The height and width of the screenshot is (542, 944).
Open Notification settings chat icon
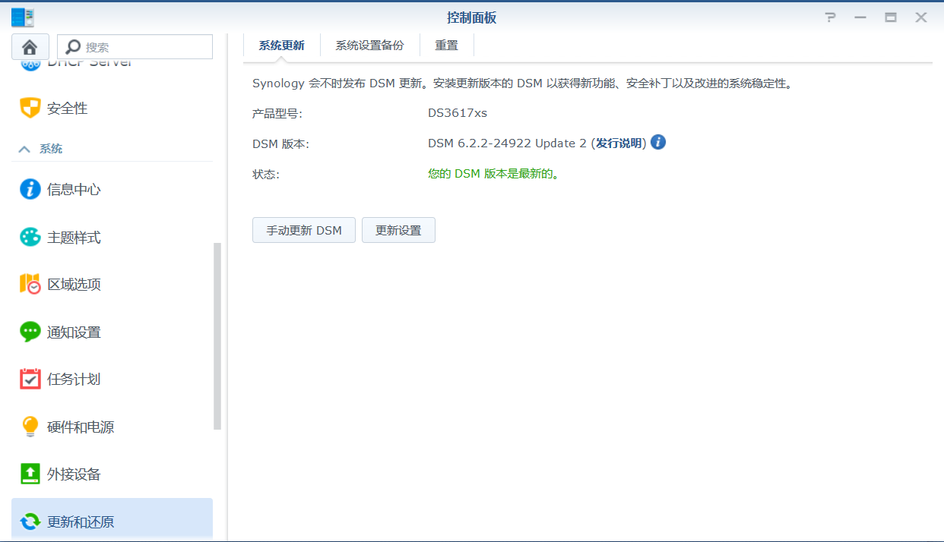[30, 332]
